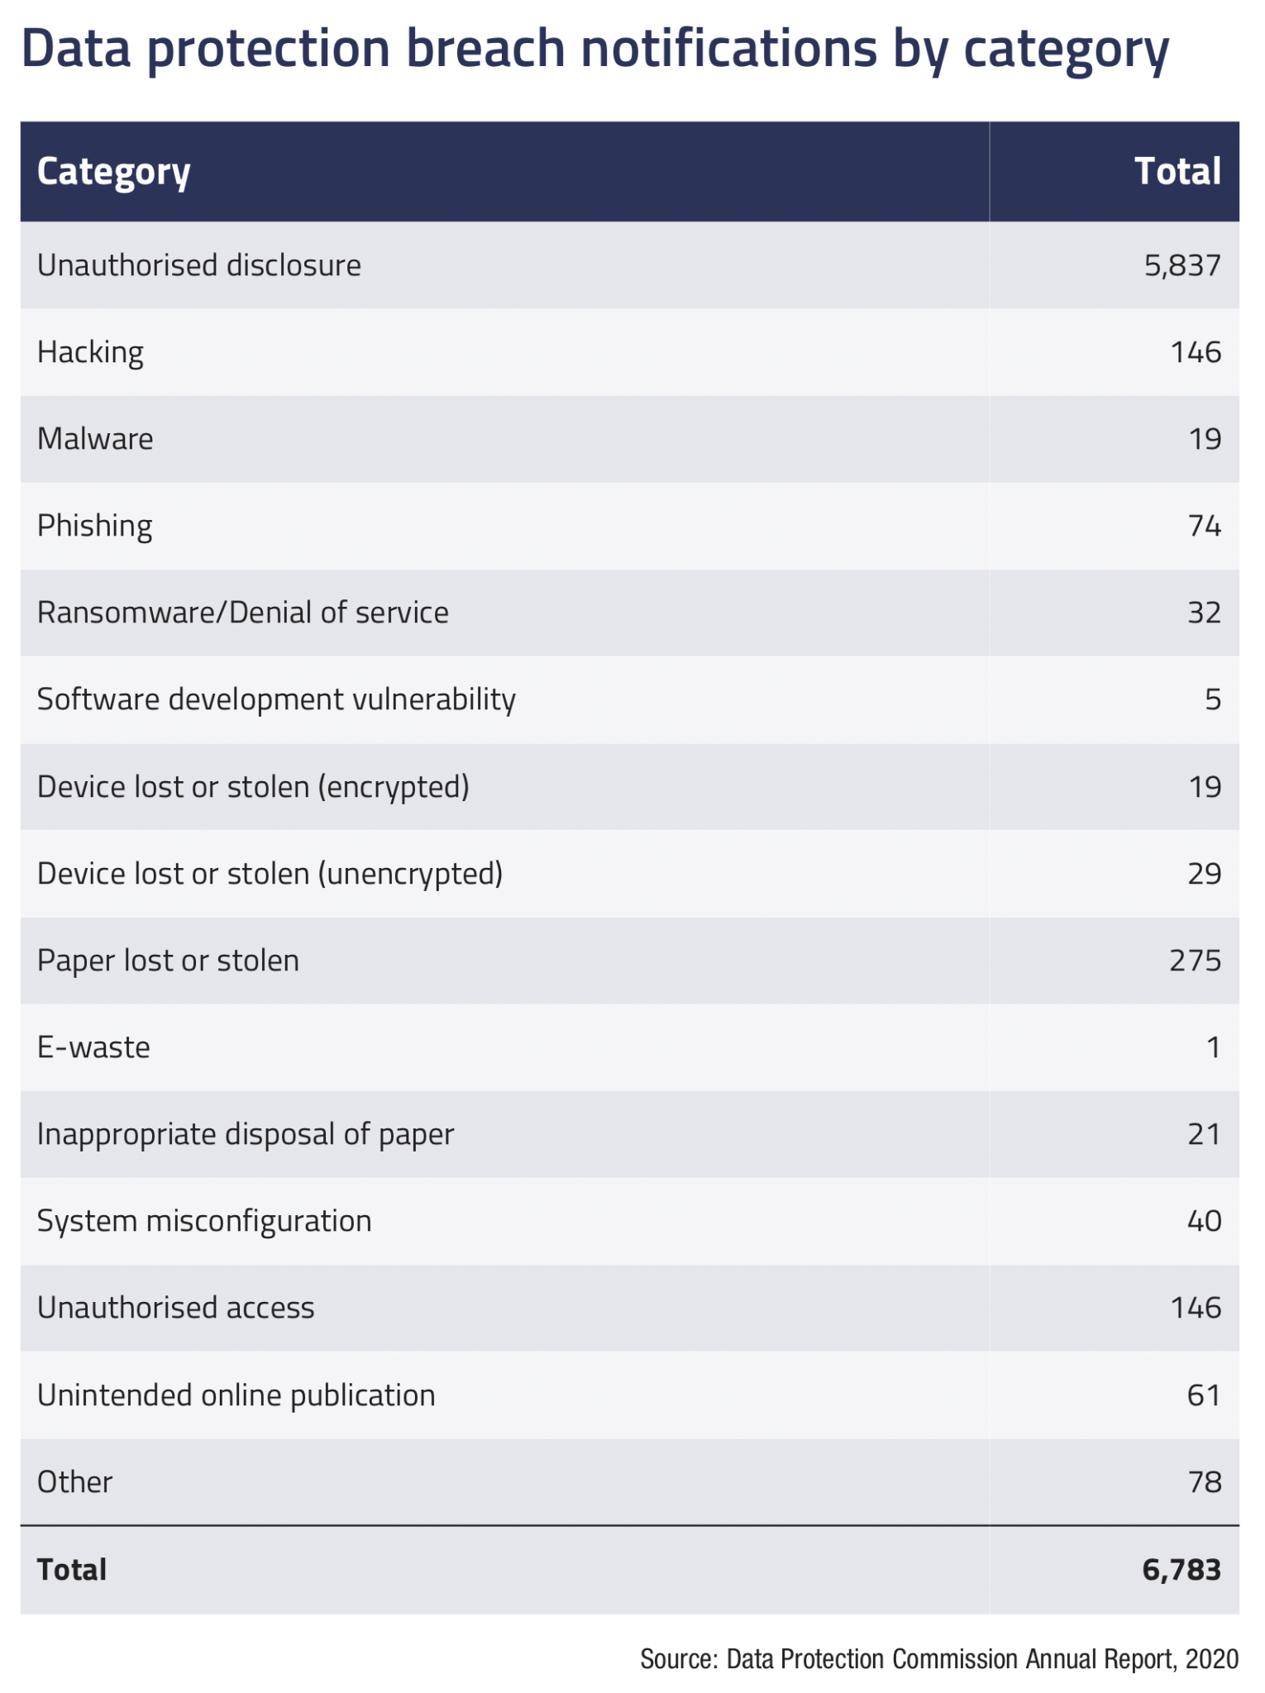Screen dimensions: 1265x1693
Task: Select the Unauthorised disclosure row label
Action: pyautogui.click(x=199, y=265)
